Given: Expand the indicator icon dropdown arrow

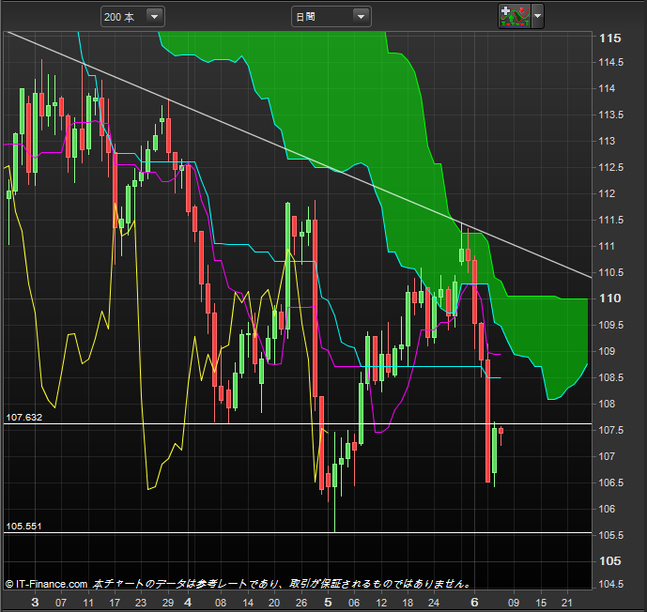Looking at the screenshot, I should (538, 17).
